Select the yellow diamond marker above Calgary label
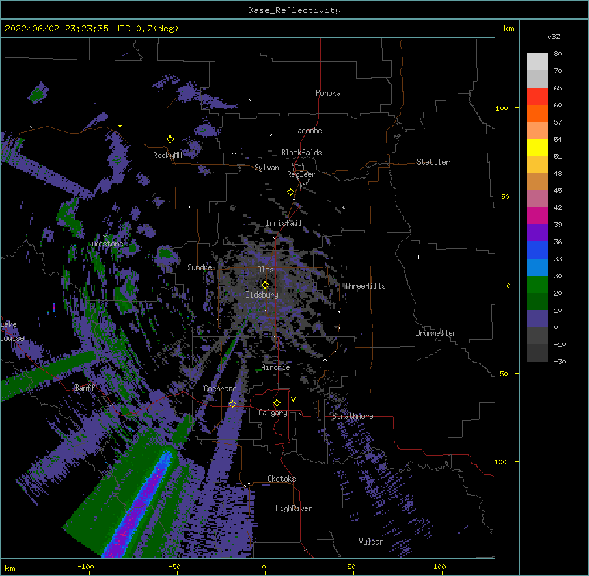 [x=277, y=403]
